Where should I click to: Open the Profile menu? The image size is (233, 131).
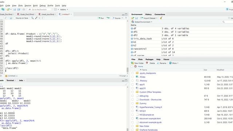click(50, 6)
